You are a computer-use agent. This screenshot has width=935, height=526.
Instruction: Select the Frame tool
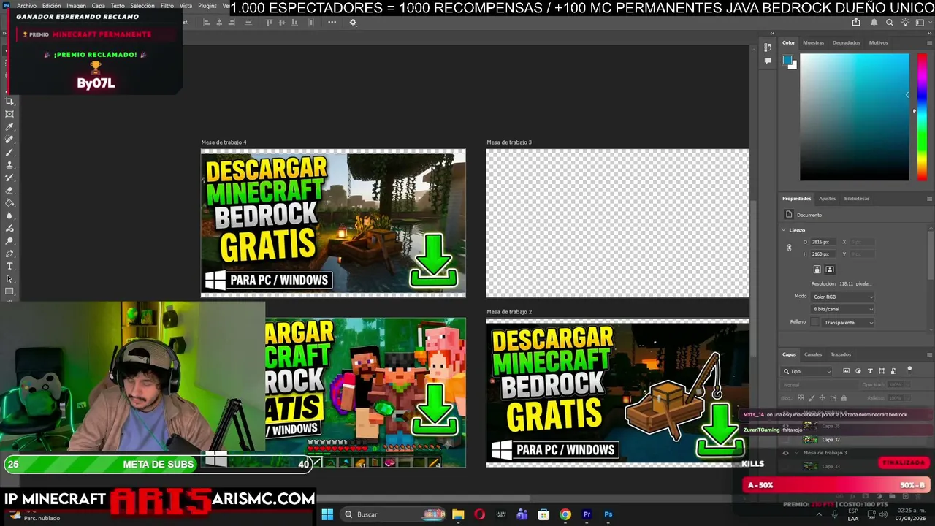[9, 114]
